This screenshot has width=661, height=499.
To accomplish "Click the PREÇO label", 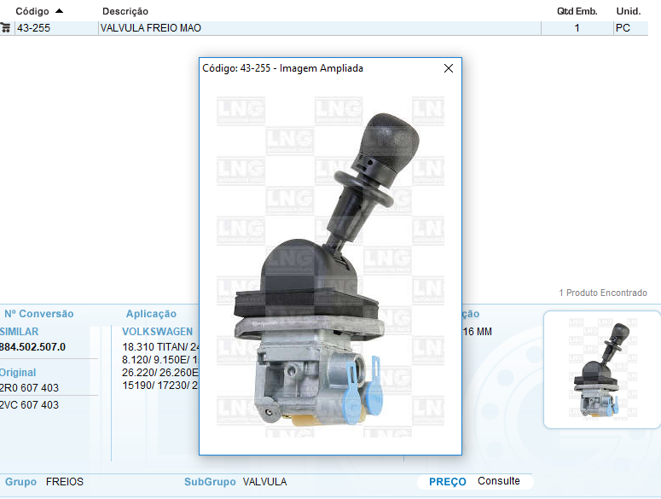I will point(447,482).
